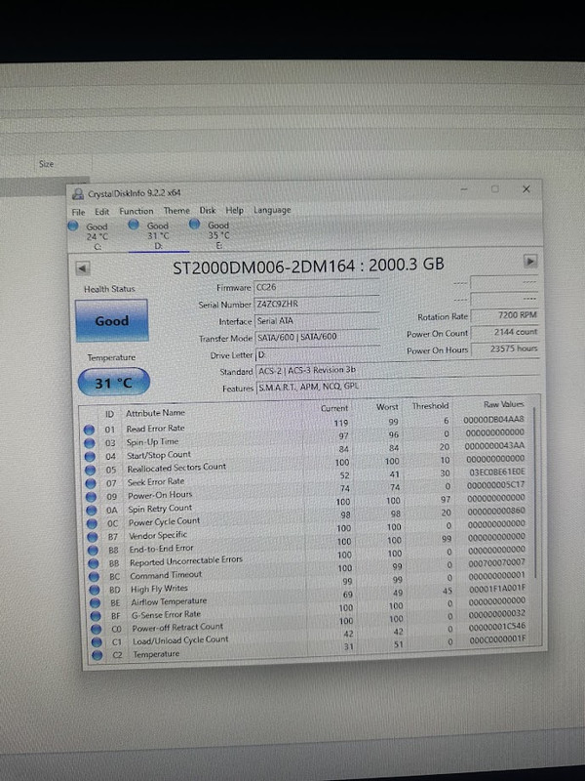Click the Transfer Mode SATA/600 field
585x781 pixels.
click(317, 337)
